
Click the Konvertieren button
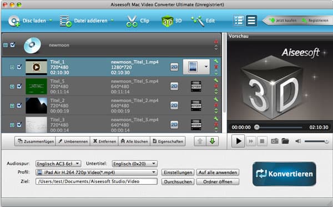pyautogui.click(x=284, y=174)
